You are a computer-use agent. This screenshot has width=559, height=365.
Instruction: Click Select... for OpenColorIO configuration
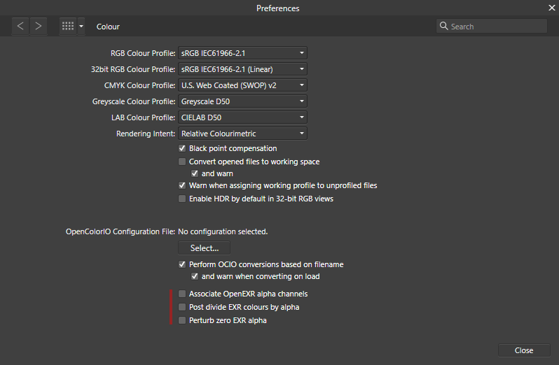pos(205,248)
